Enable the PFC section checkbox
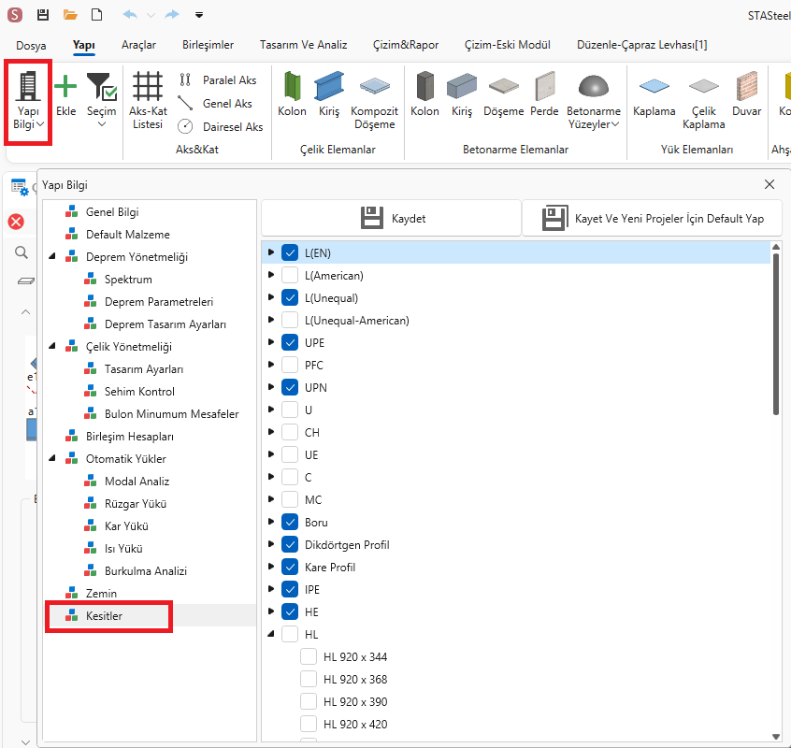The width and height of the screenshot is (791, 748). 289,365
